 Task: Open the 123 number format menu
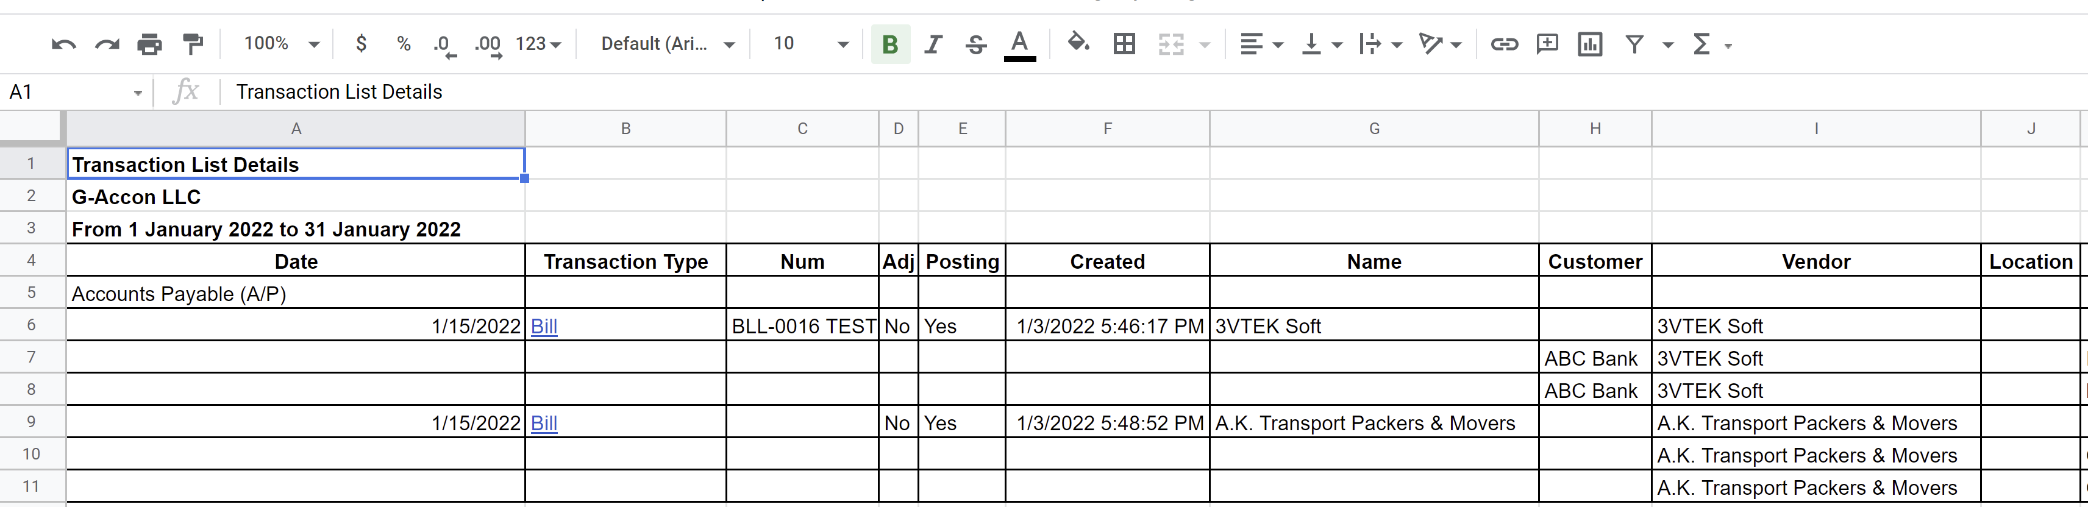coord(538,44)
